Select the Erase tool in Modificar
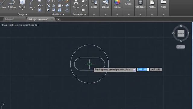 pos(67,1)
